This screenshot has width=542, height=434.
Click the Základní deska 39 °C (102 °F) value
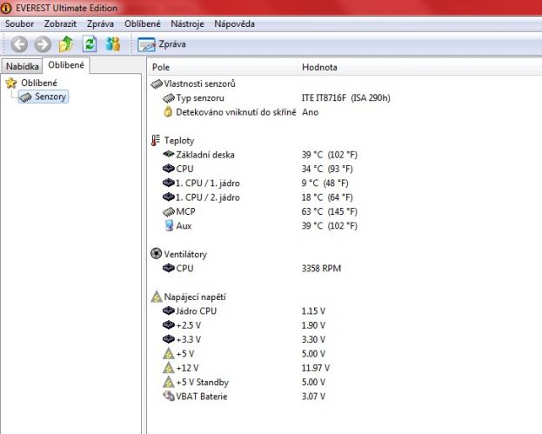(x=329, y=155)
